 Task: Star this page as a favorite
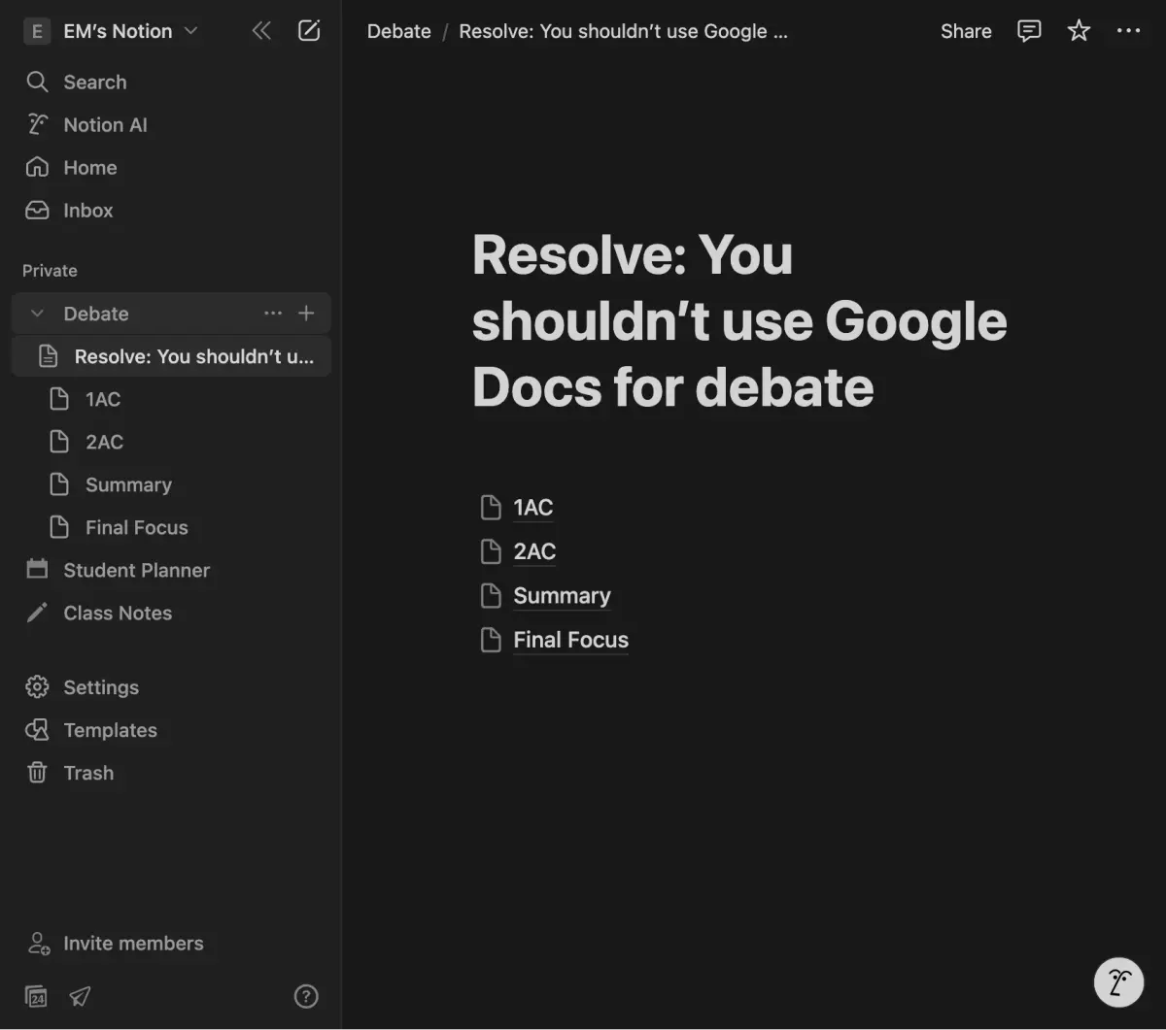[1079, 31]
